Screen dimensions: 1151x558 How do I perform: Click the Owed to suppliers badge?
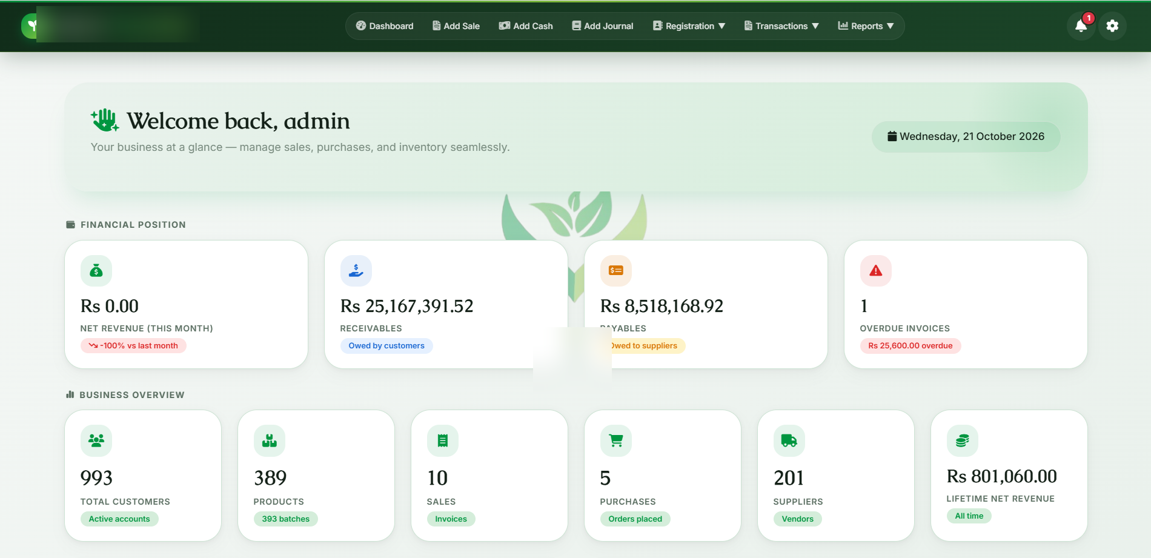(643, 345)
